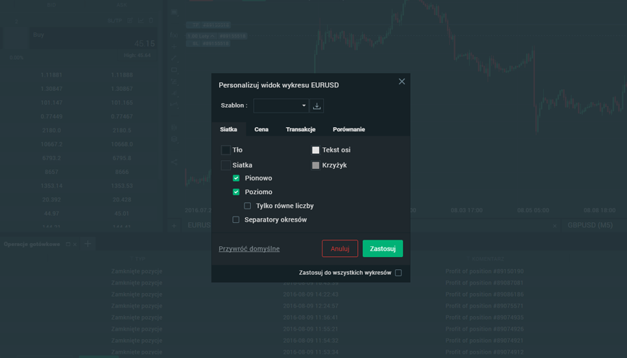627x358 pixels.
Task: Save the chart template with download icon
Action: (317, 106)
